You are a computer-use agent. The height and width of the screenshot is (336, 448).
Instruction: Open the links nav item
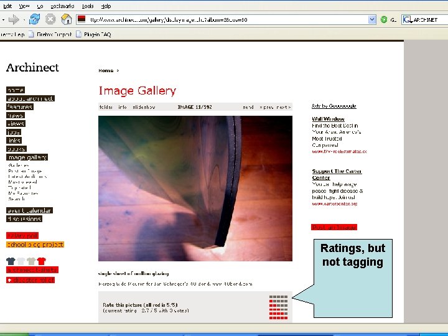[x=14, y=140]
